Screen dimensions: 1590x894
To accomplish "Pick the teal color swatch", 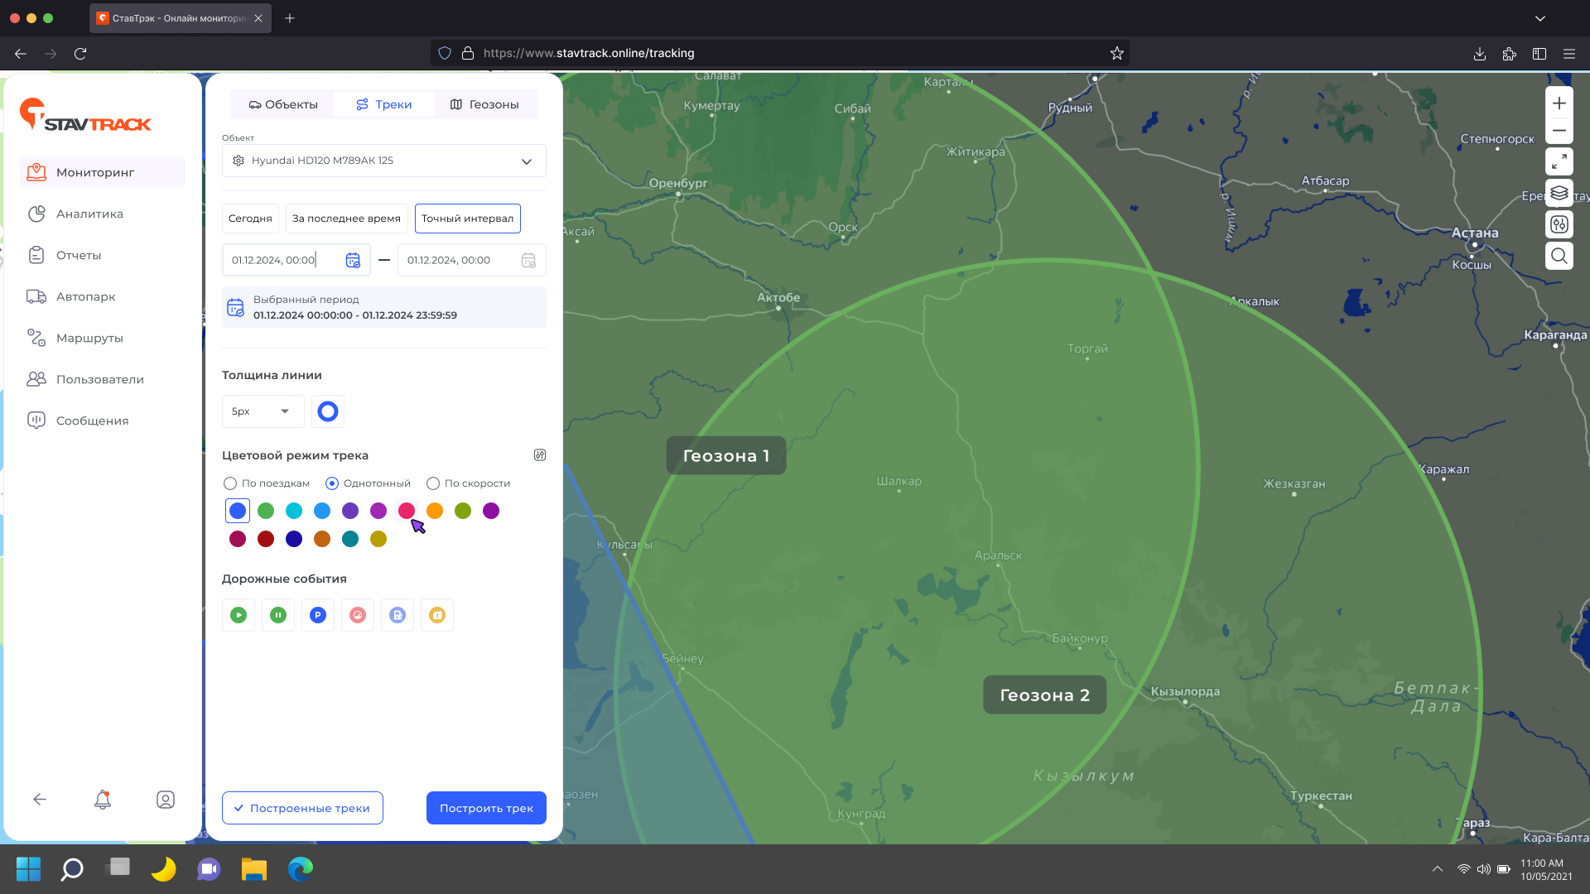I will pos(350,539).
